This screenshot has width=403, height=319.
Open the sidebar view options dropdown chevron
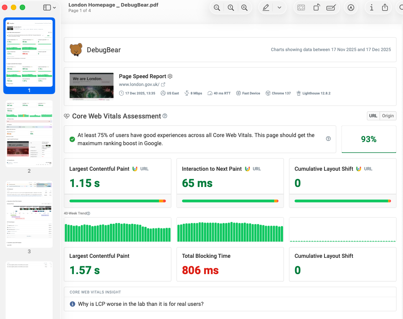tap(55, 8)
